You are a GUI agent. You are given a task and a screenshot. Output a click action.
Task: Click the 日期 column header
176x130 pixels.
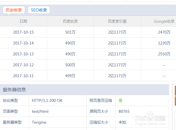pyautogui.click(x=23, y=21)
